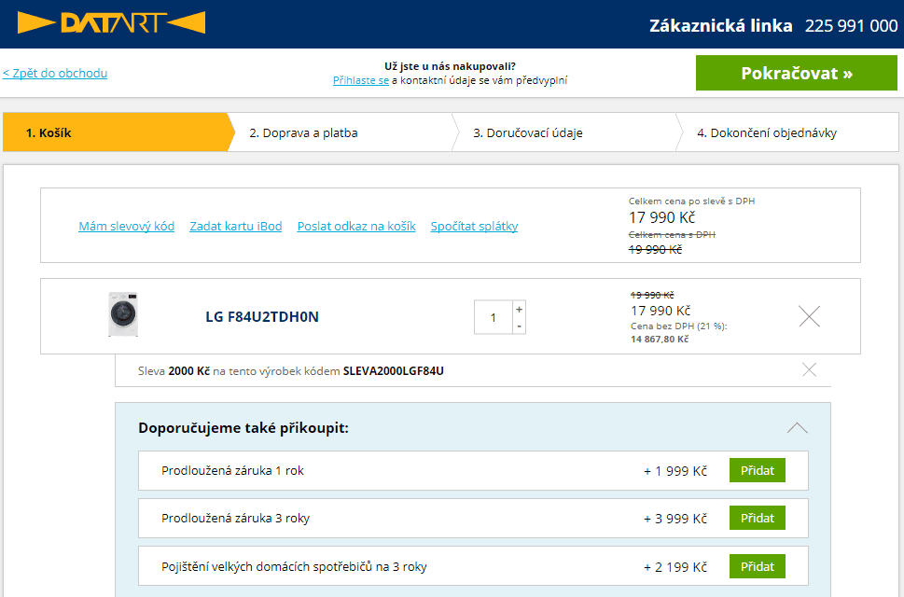
Task: Click the Prodloužená záruka 3 roky label
Action: click(x=235, y=518)
